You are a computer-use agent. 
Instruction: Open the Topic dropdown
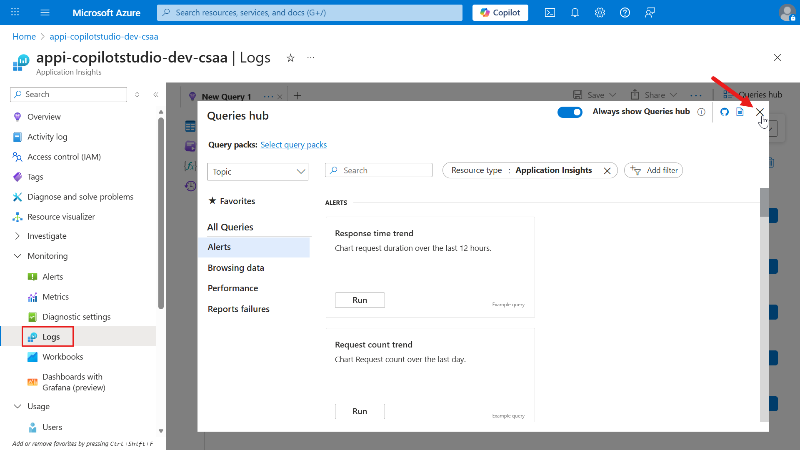tap(258, 172)
